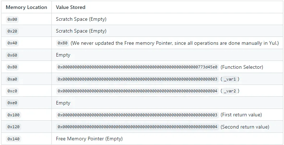This screenshot has width=284, height=145.
Task: Click the 0xa0 memory location code
Action: [12, 79]
